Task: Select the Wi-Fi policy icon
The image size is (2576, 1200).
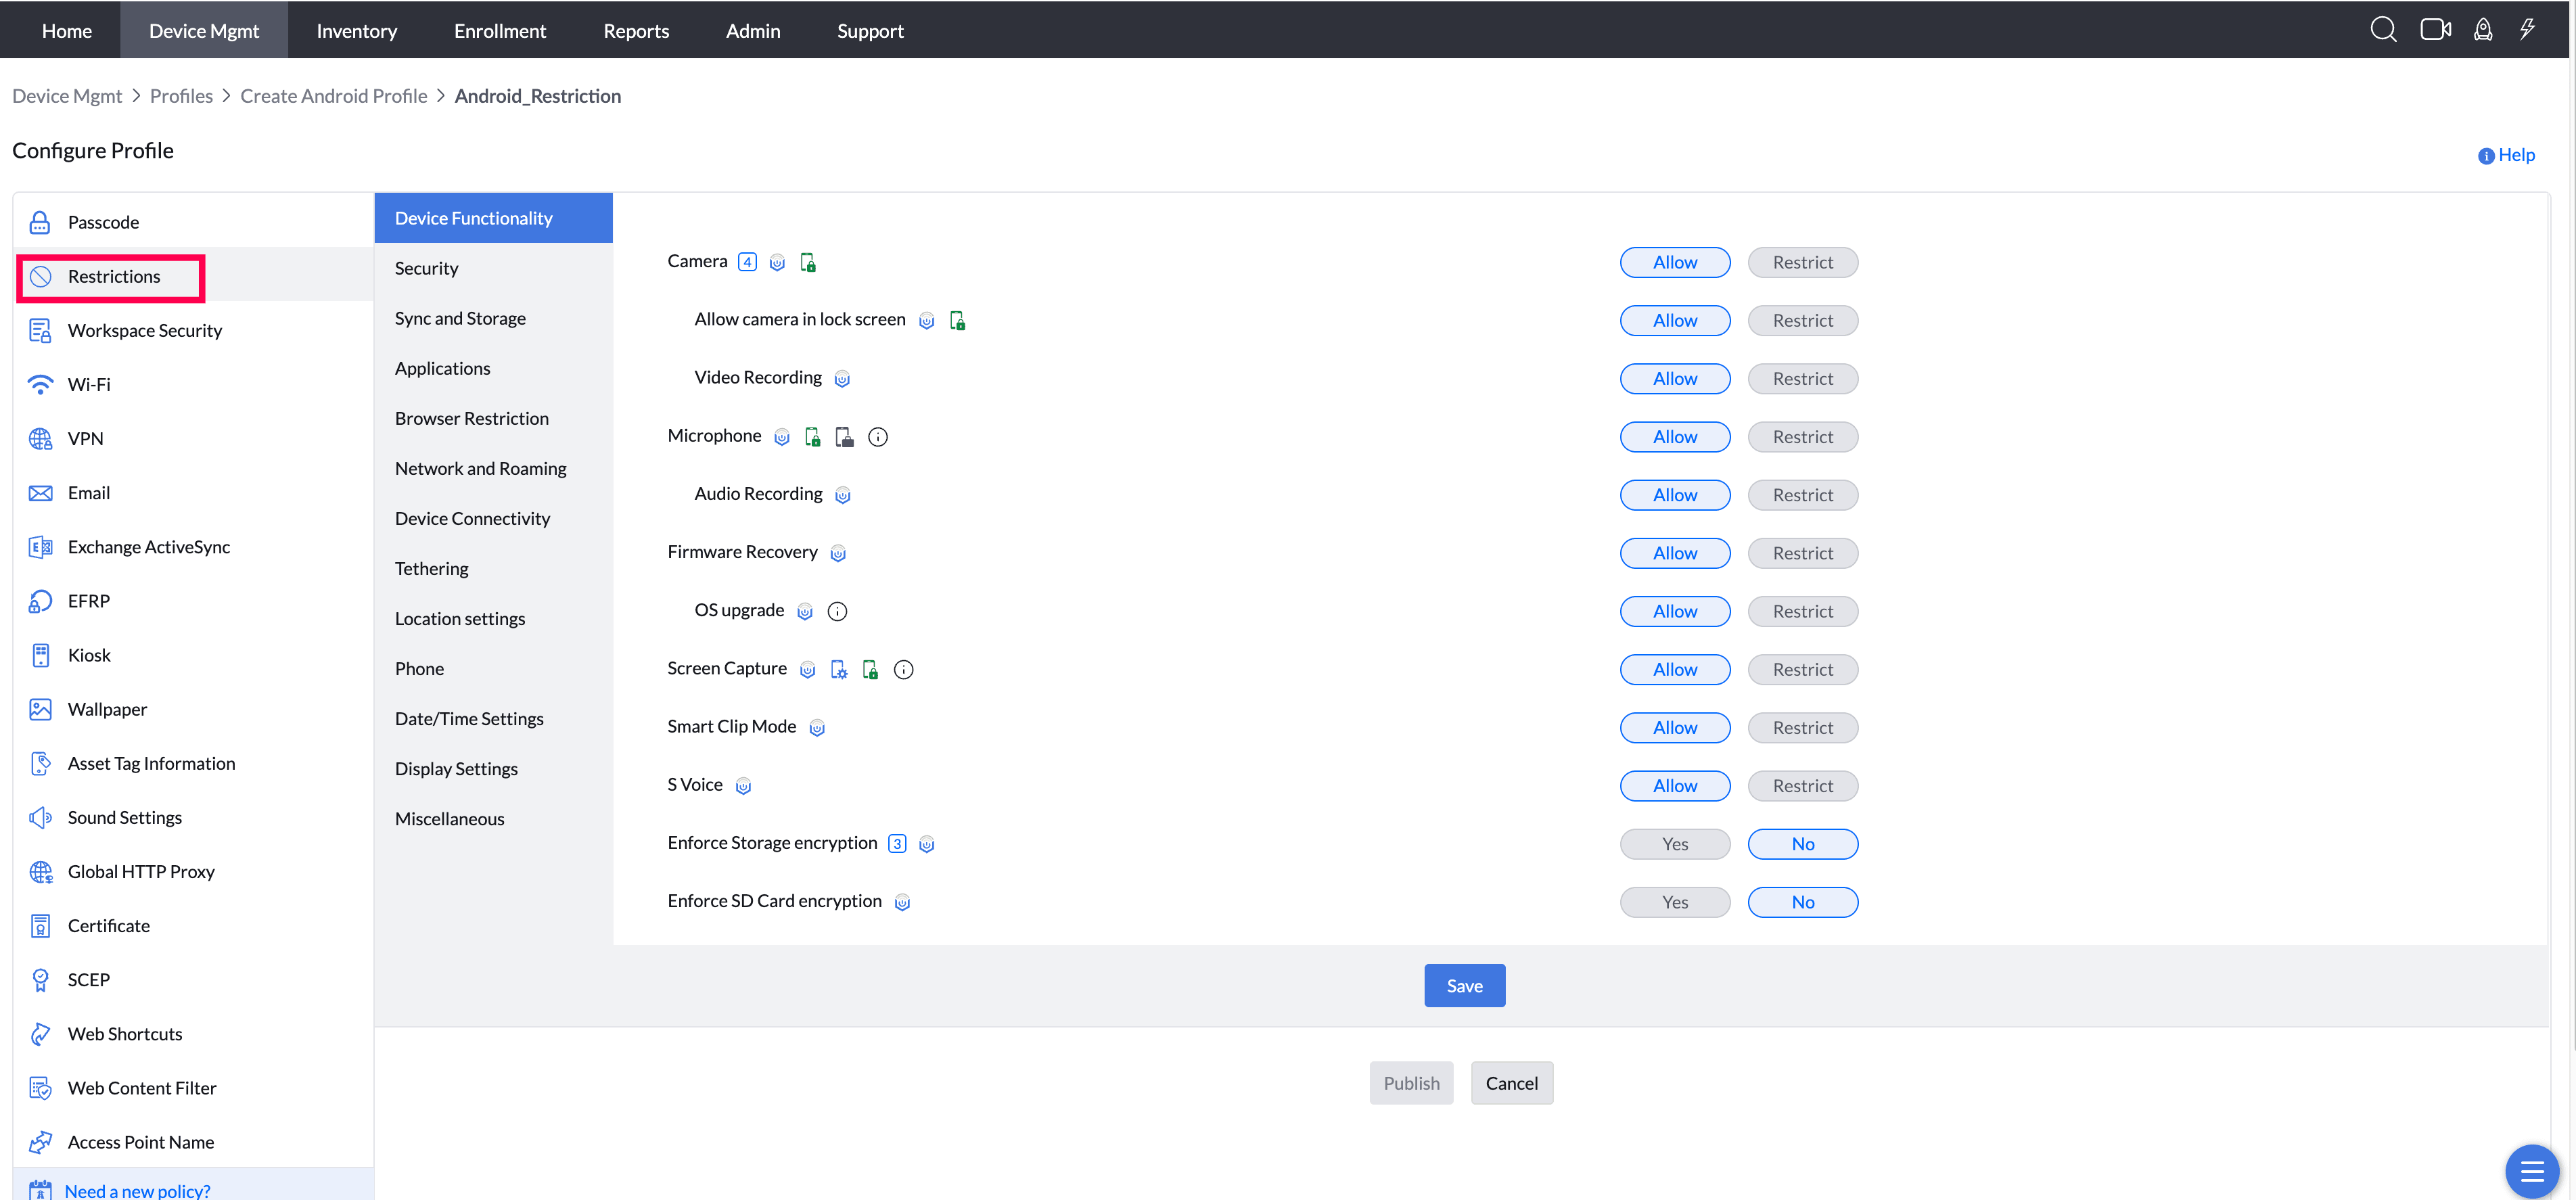Action: coord(40,384)
